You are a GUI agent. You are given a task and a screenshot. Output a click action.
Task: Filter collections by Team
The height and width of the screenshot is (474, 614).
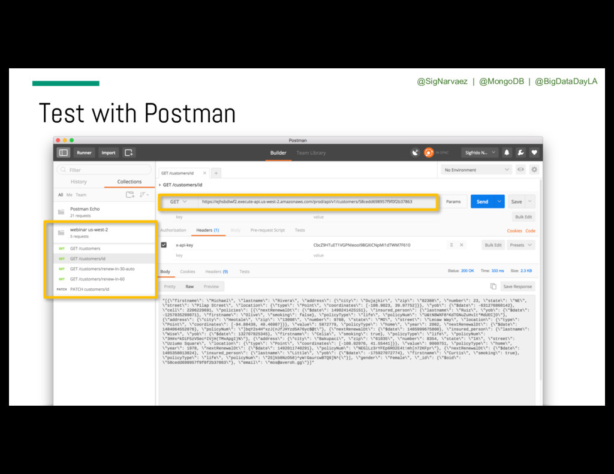tap(81, 195)
